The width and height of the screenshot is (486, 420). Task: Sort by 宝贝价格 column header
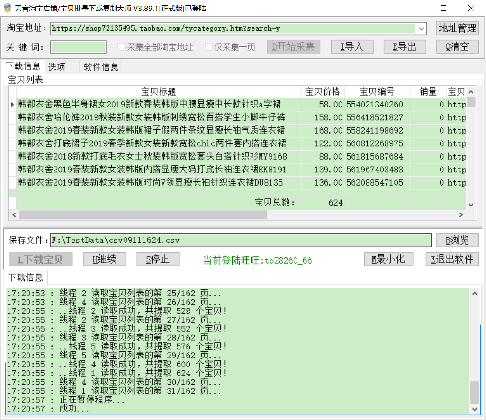322,92
